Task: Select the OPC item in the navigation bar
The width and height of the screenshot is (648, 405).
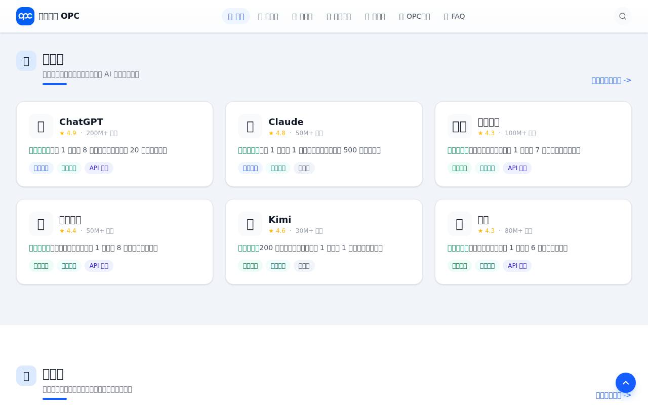Action: tap(415, 16)
